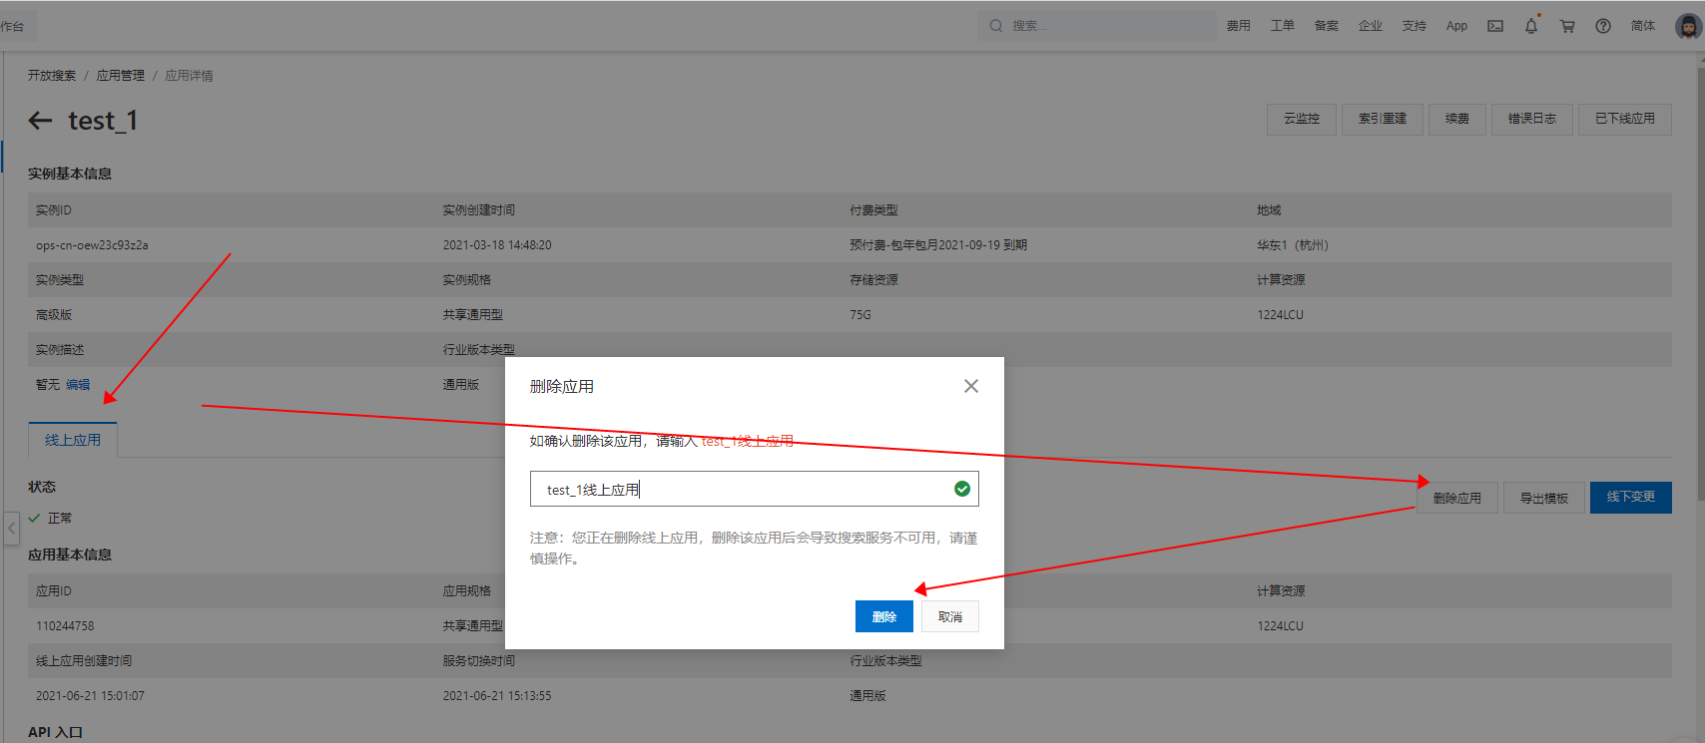1705x743 pixels.
Task: Confirm with the blue 删除 button
Action: [x=884, y=616]
